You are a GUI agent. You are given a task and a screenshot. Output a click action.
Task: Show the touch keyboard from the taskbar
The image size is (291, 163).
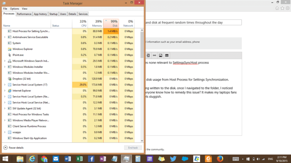236,159
